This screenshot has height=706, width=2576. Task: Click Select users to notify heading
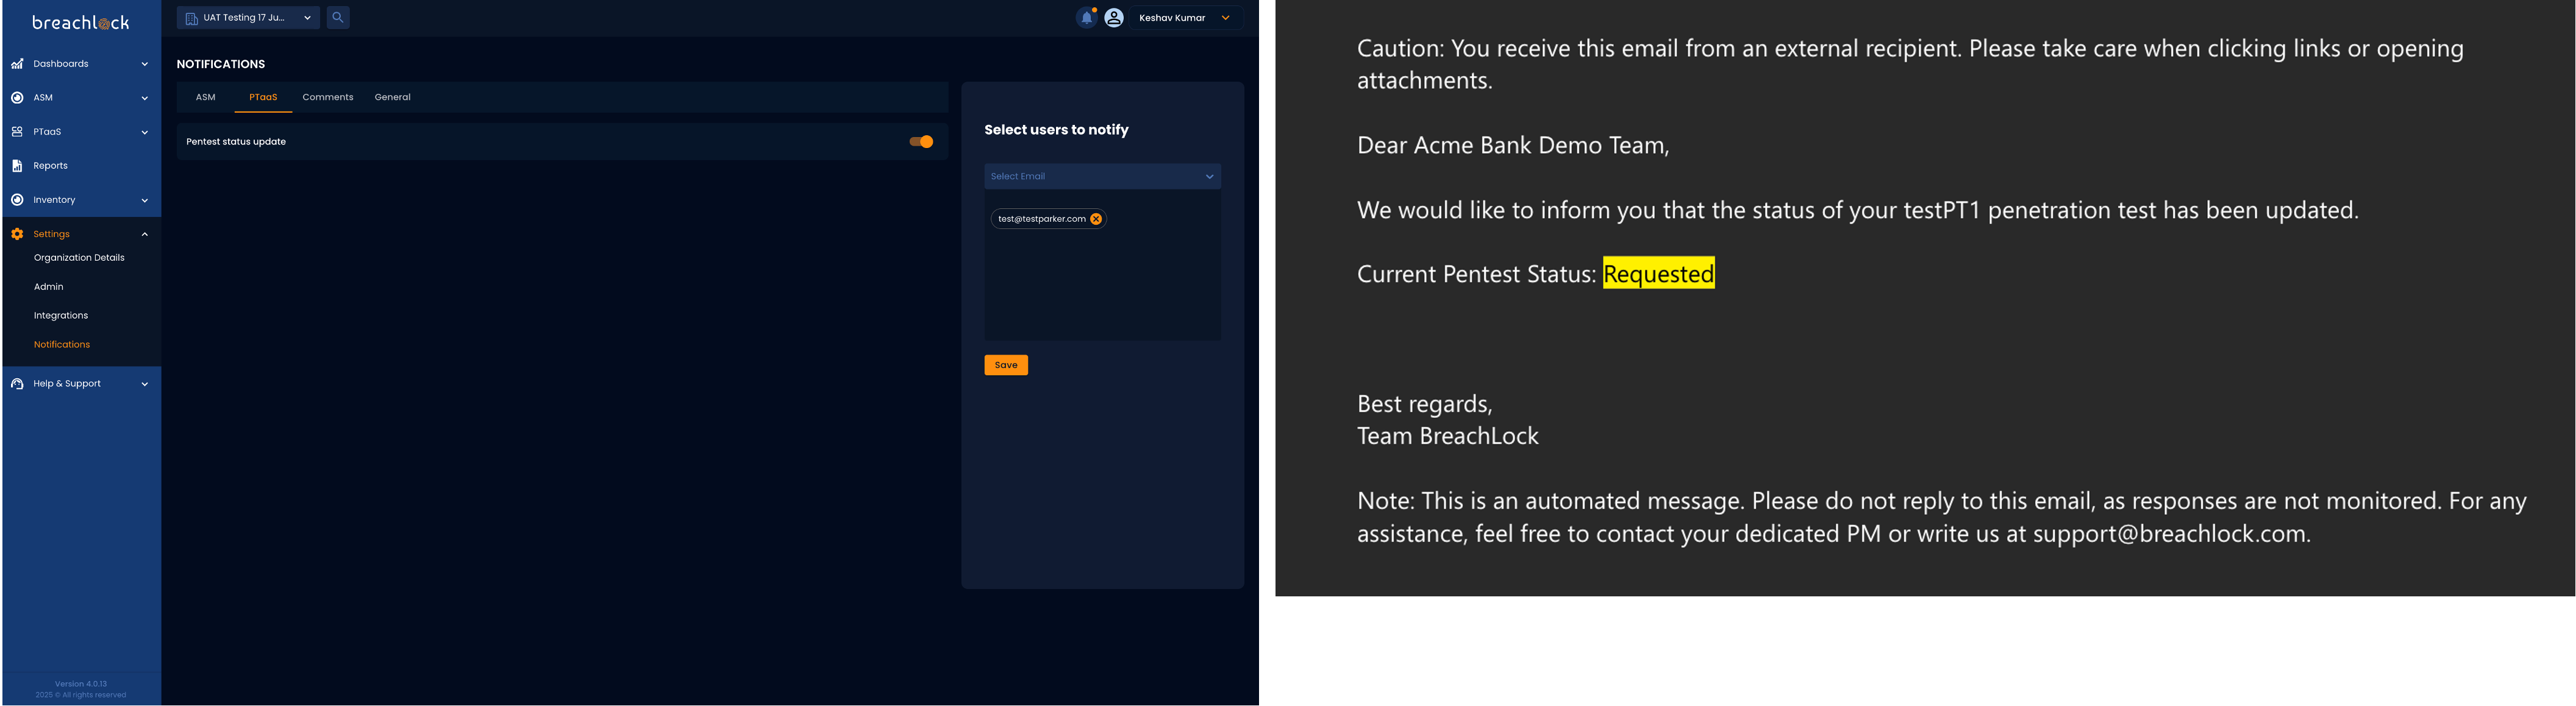pyautogui.click(x=1056, y=130)
